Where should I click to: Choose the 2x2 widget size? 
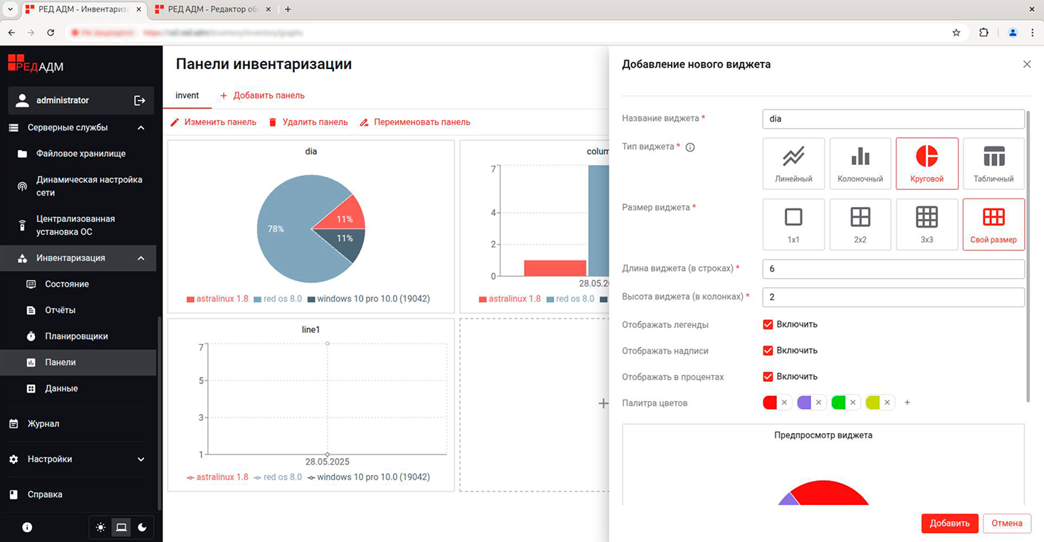tap(860, 225)
